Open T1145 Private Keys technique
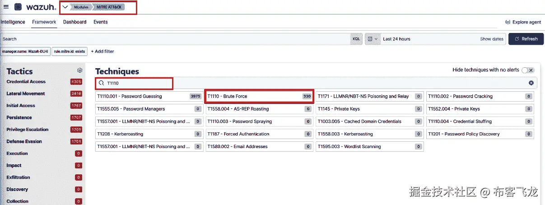 click(x=369, y=109)
